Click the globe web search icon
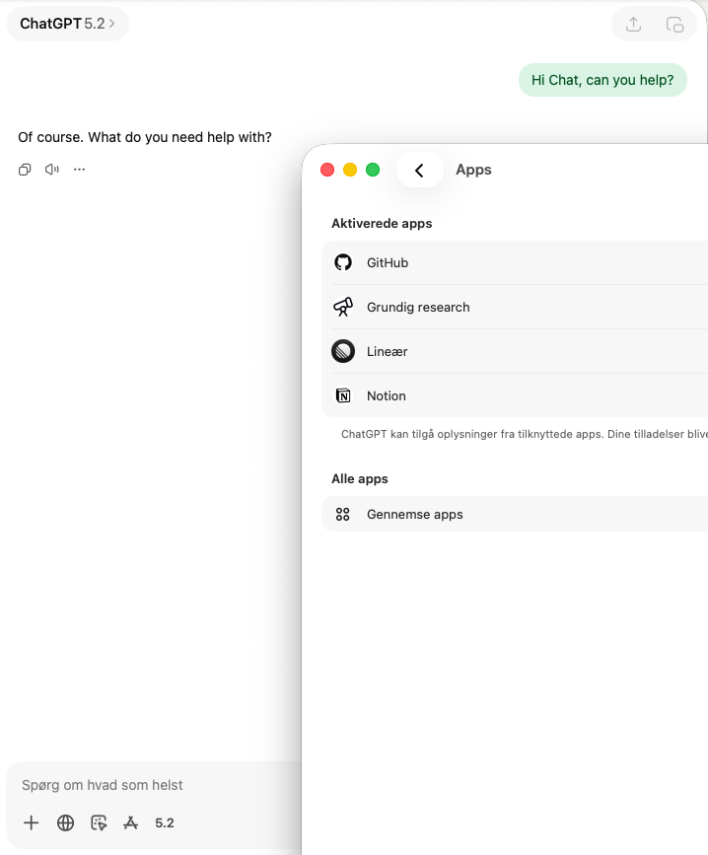This screenshot has height=855, width=708. (65, 822)
